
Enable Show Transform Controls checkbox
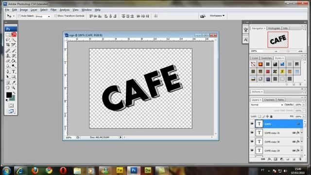(x=56, y=16)
